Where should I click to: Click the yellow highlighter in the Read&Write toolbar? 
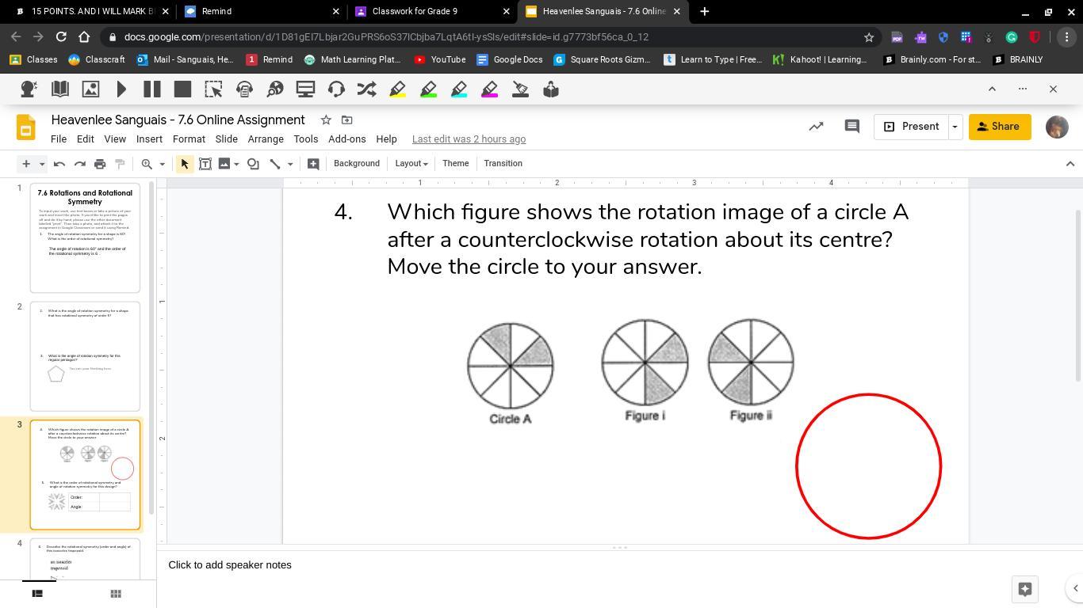pyautogui.click(x=398, y=89)
